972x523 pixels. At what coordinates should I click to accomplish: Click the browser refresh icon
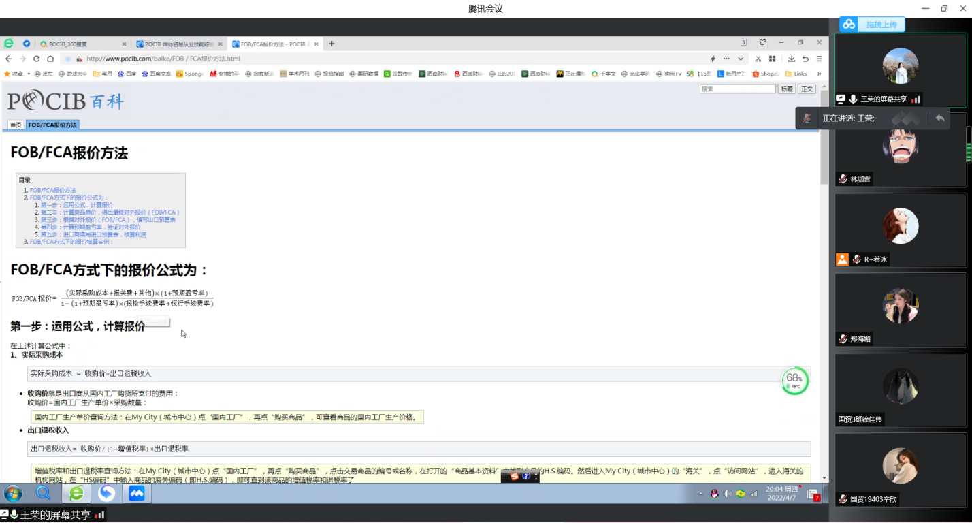[36, 59]
